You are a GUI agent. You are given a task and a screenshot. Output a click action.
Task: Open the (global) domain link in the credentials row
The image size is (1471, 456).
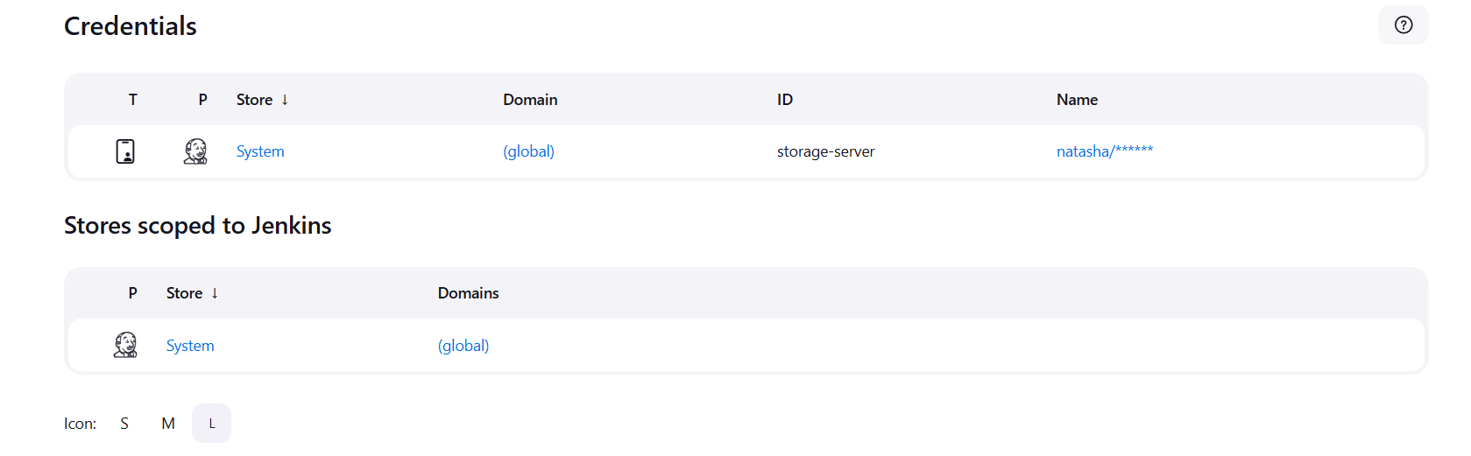(x=528, y=151)
